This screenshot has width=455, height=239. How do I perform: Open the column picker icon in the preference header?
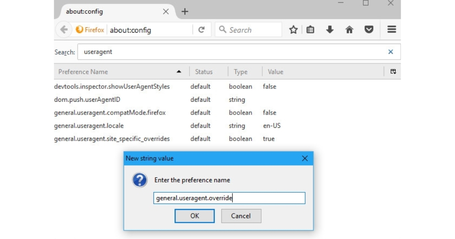394,71
